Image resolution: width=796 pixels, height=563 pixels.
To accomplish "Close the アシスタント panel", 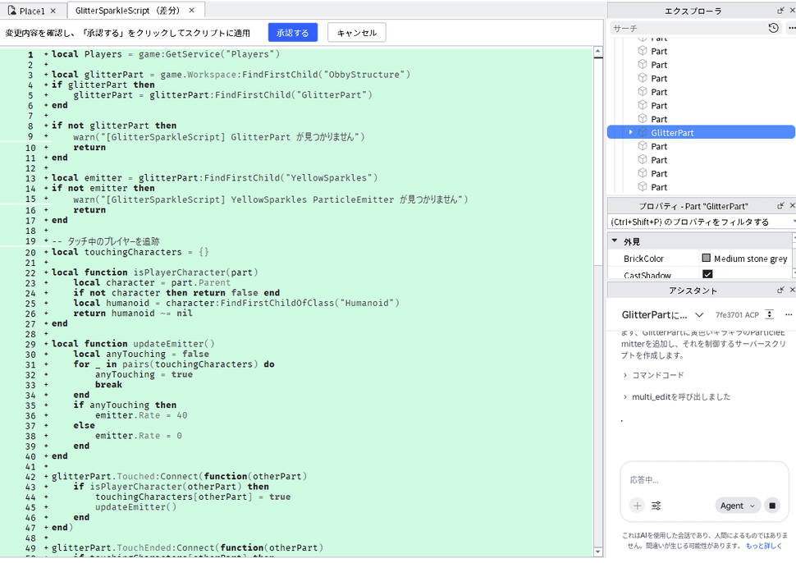I will (792, 290).
